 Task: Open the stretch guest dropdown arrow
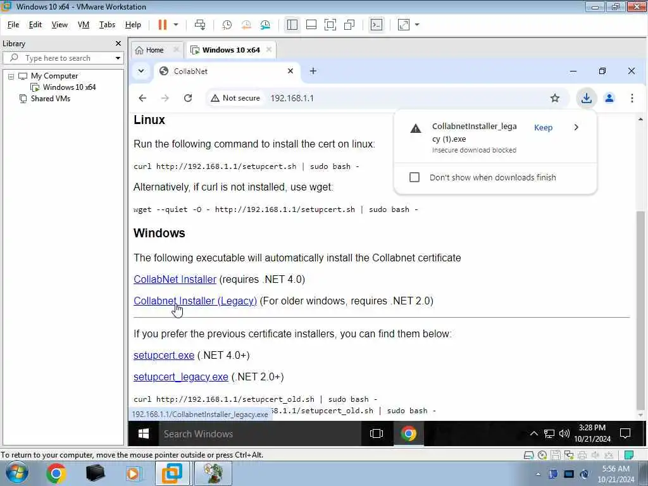417,25
